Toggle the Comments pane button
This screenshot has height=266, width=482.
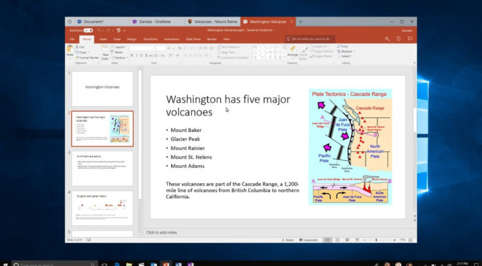[309, 240]
